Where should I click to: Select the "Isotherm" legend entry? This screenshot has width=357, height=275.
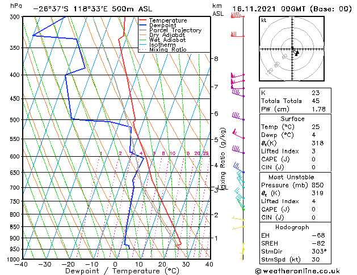tap(162, 45)
